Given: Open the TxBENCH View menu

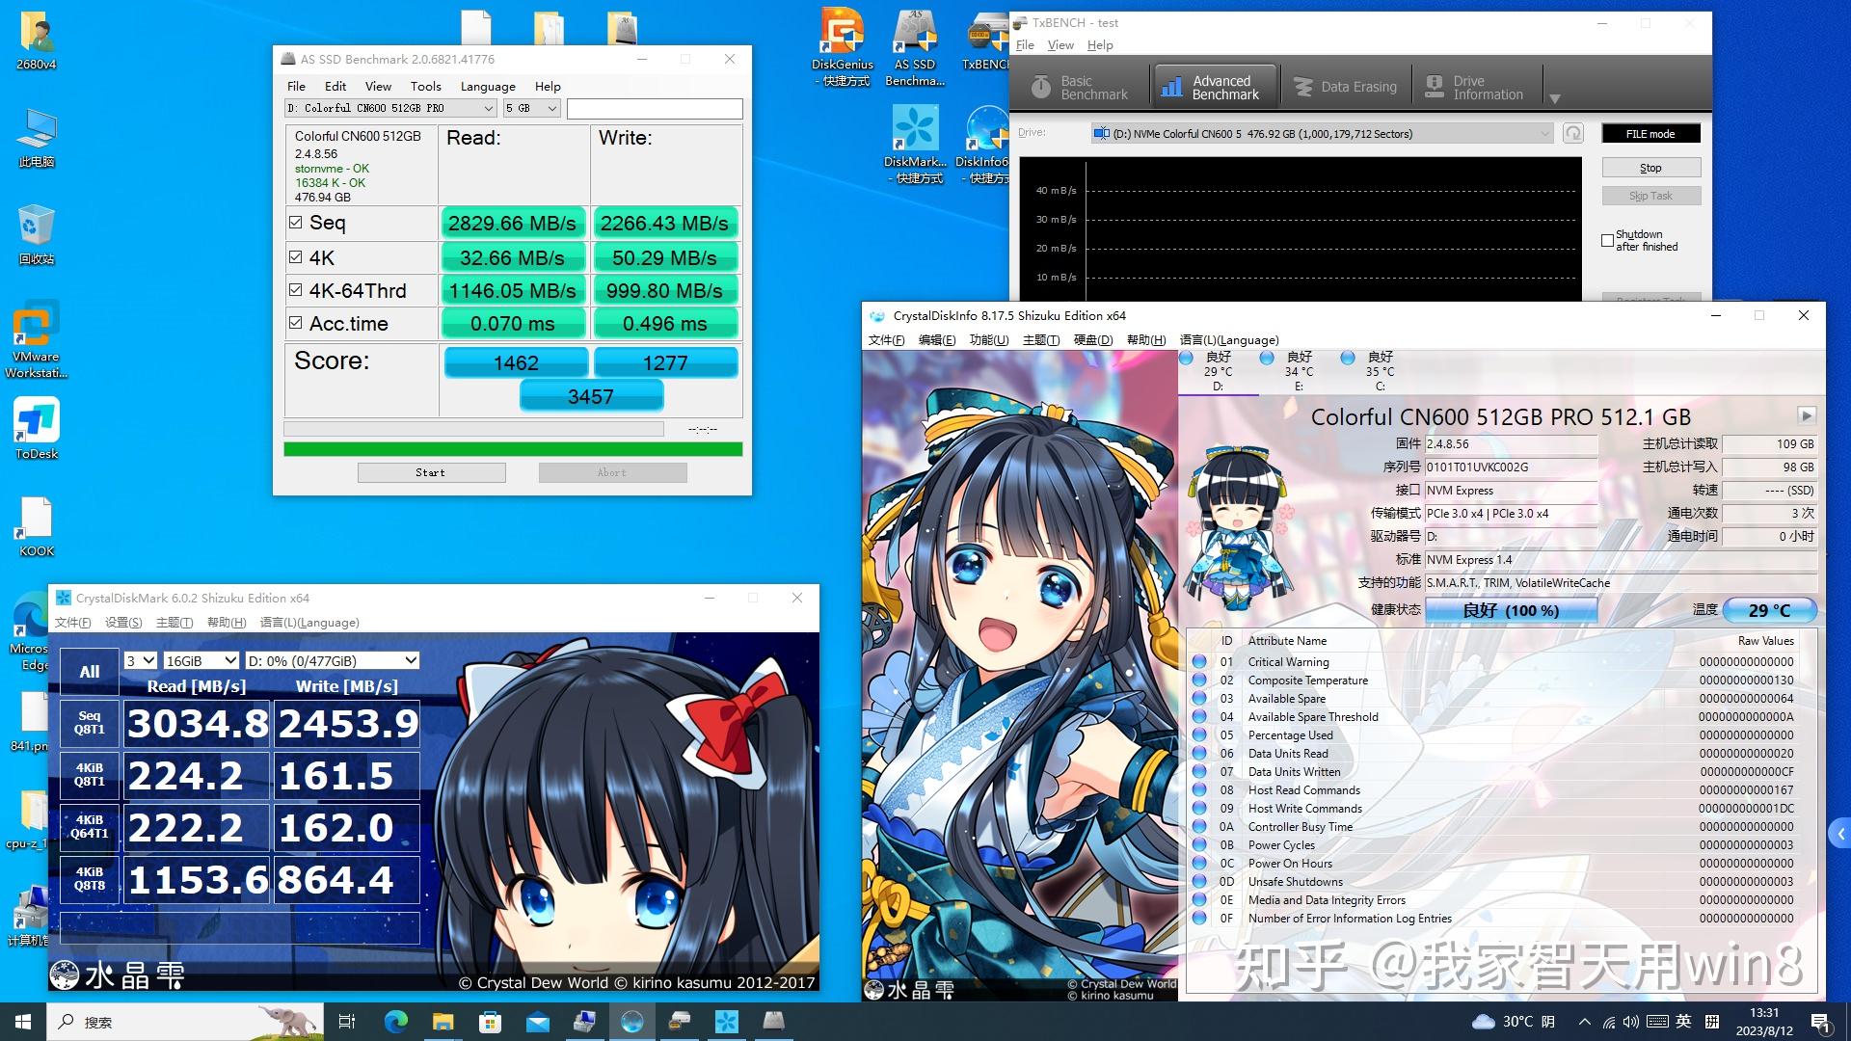Looking at the screenshot, I should point(1060,45).
